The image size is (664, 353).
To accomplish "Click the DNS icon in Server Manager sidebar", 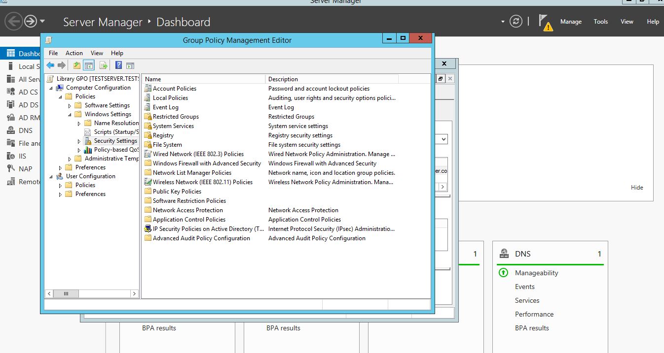I will pyautogui.click(x=11, y=130).
